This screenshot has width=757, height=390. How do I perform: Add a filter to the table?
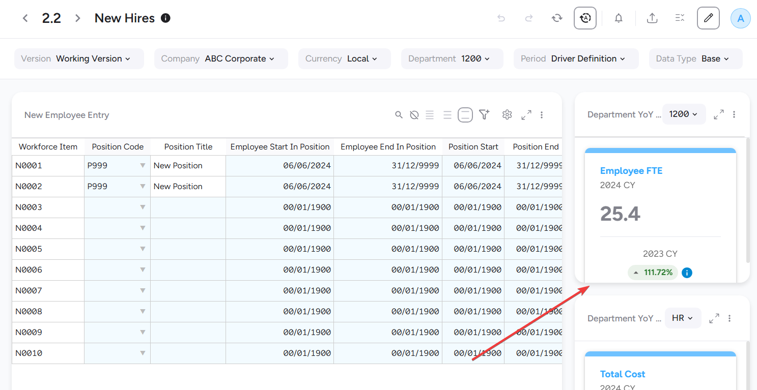[x=484, y=115]
